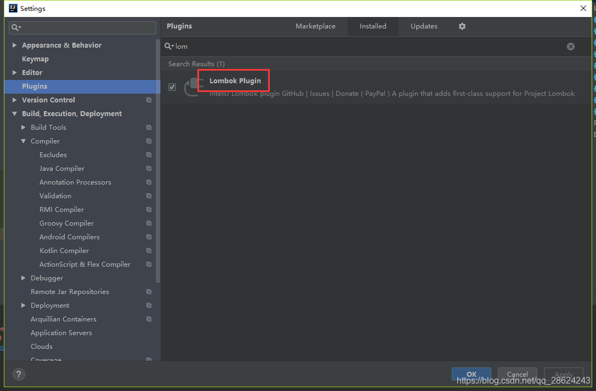
Task: Click the 'Search Results (1)' header
Action: coord(196,64)
